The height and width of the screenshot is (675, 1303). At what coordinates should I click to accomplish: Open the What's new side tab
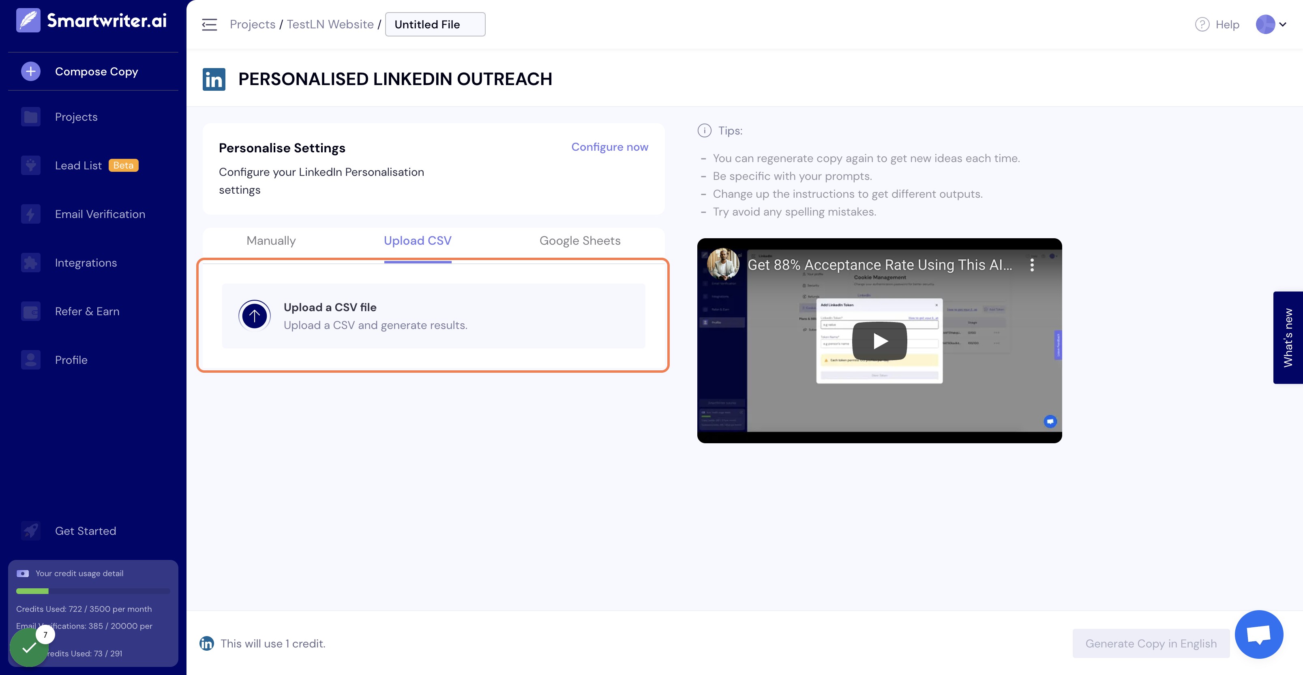1288,337
